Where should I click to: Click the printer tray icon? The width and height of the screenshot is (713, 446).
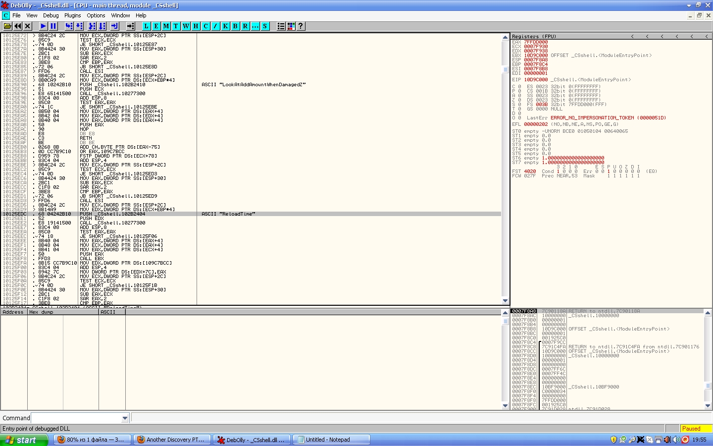pos(658,440)
